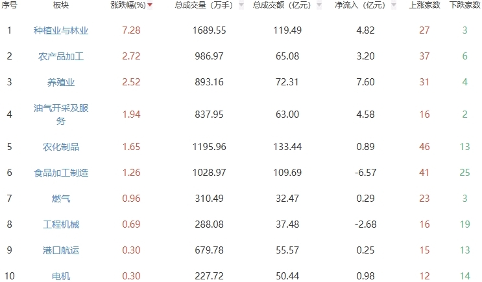
Task: Open the 油气开采及服务 sector link
Action: click(x=61, y=114)
